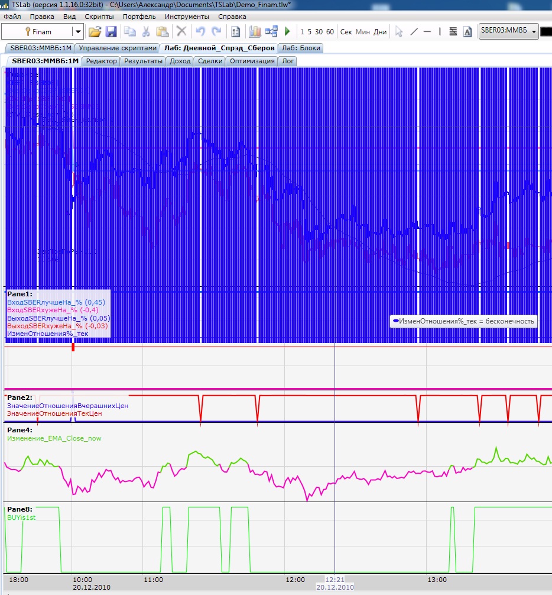Toggle the 30-minute timeframe interval

[319, 32]
